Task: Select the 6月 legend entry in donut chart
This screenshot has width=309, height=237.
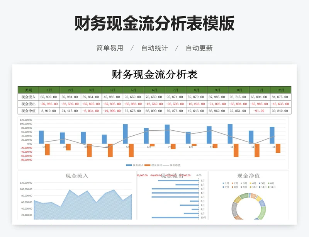Action: tap(271, 183)
